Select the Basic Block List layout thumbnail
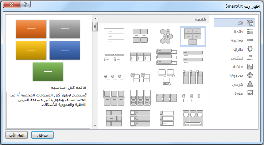This screenshot has height=145, width=264. (x=193, y=37)
